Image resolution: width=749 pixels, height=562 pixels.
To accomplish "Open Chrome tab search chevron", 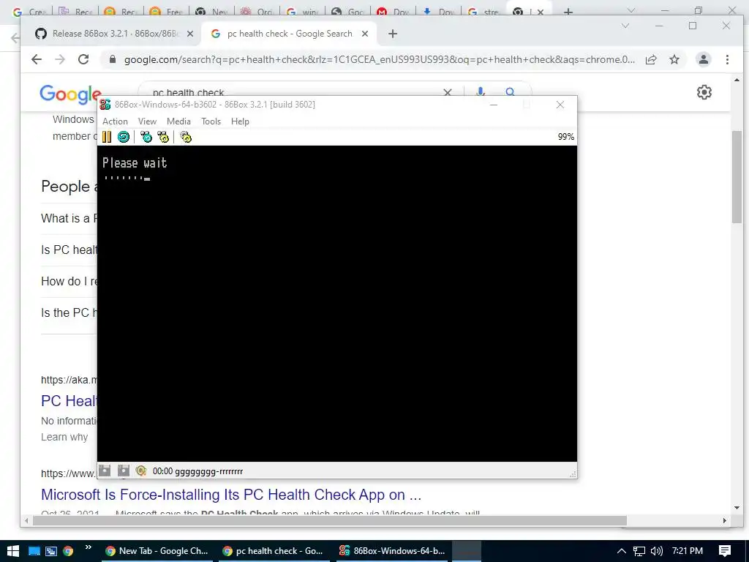I will [625, 26].
